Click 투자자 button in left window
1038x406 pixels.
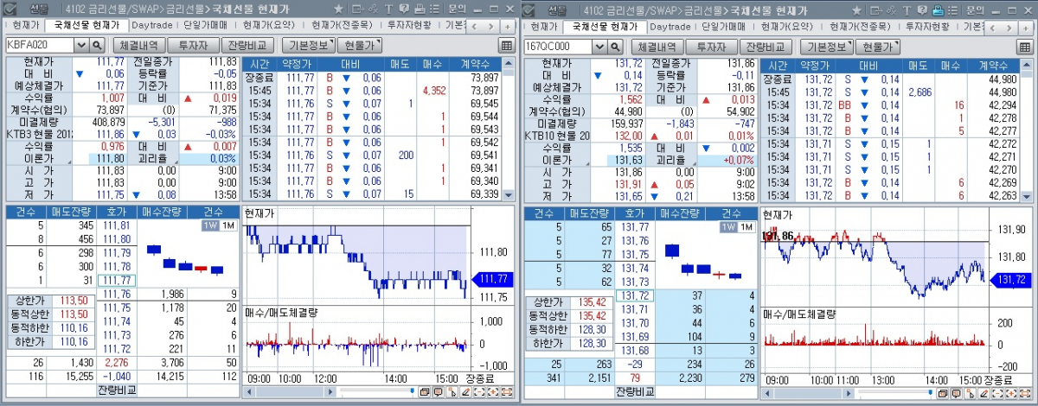pos(193,45)
